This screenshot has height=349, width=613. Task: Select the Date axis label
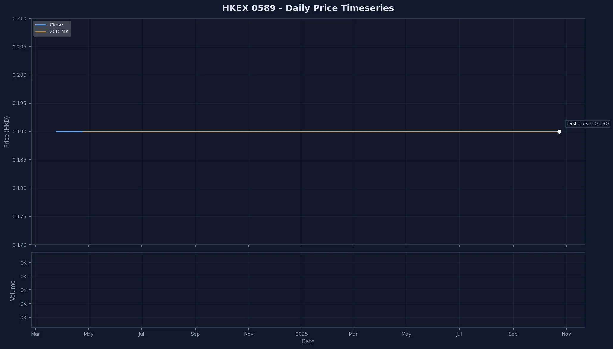coord(308,341)
